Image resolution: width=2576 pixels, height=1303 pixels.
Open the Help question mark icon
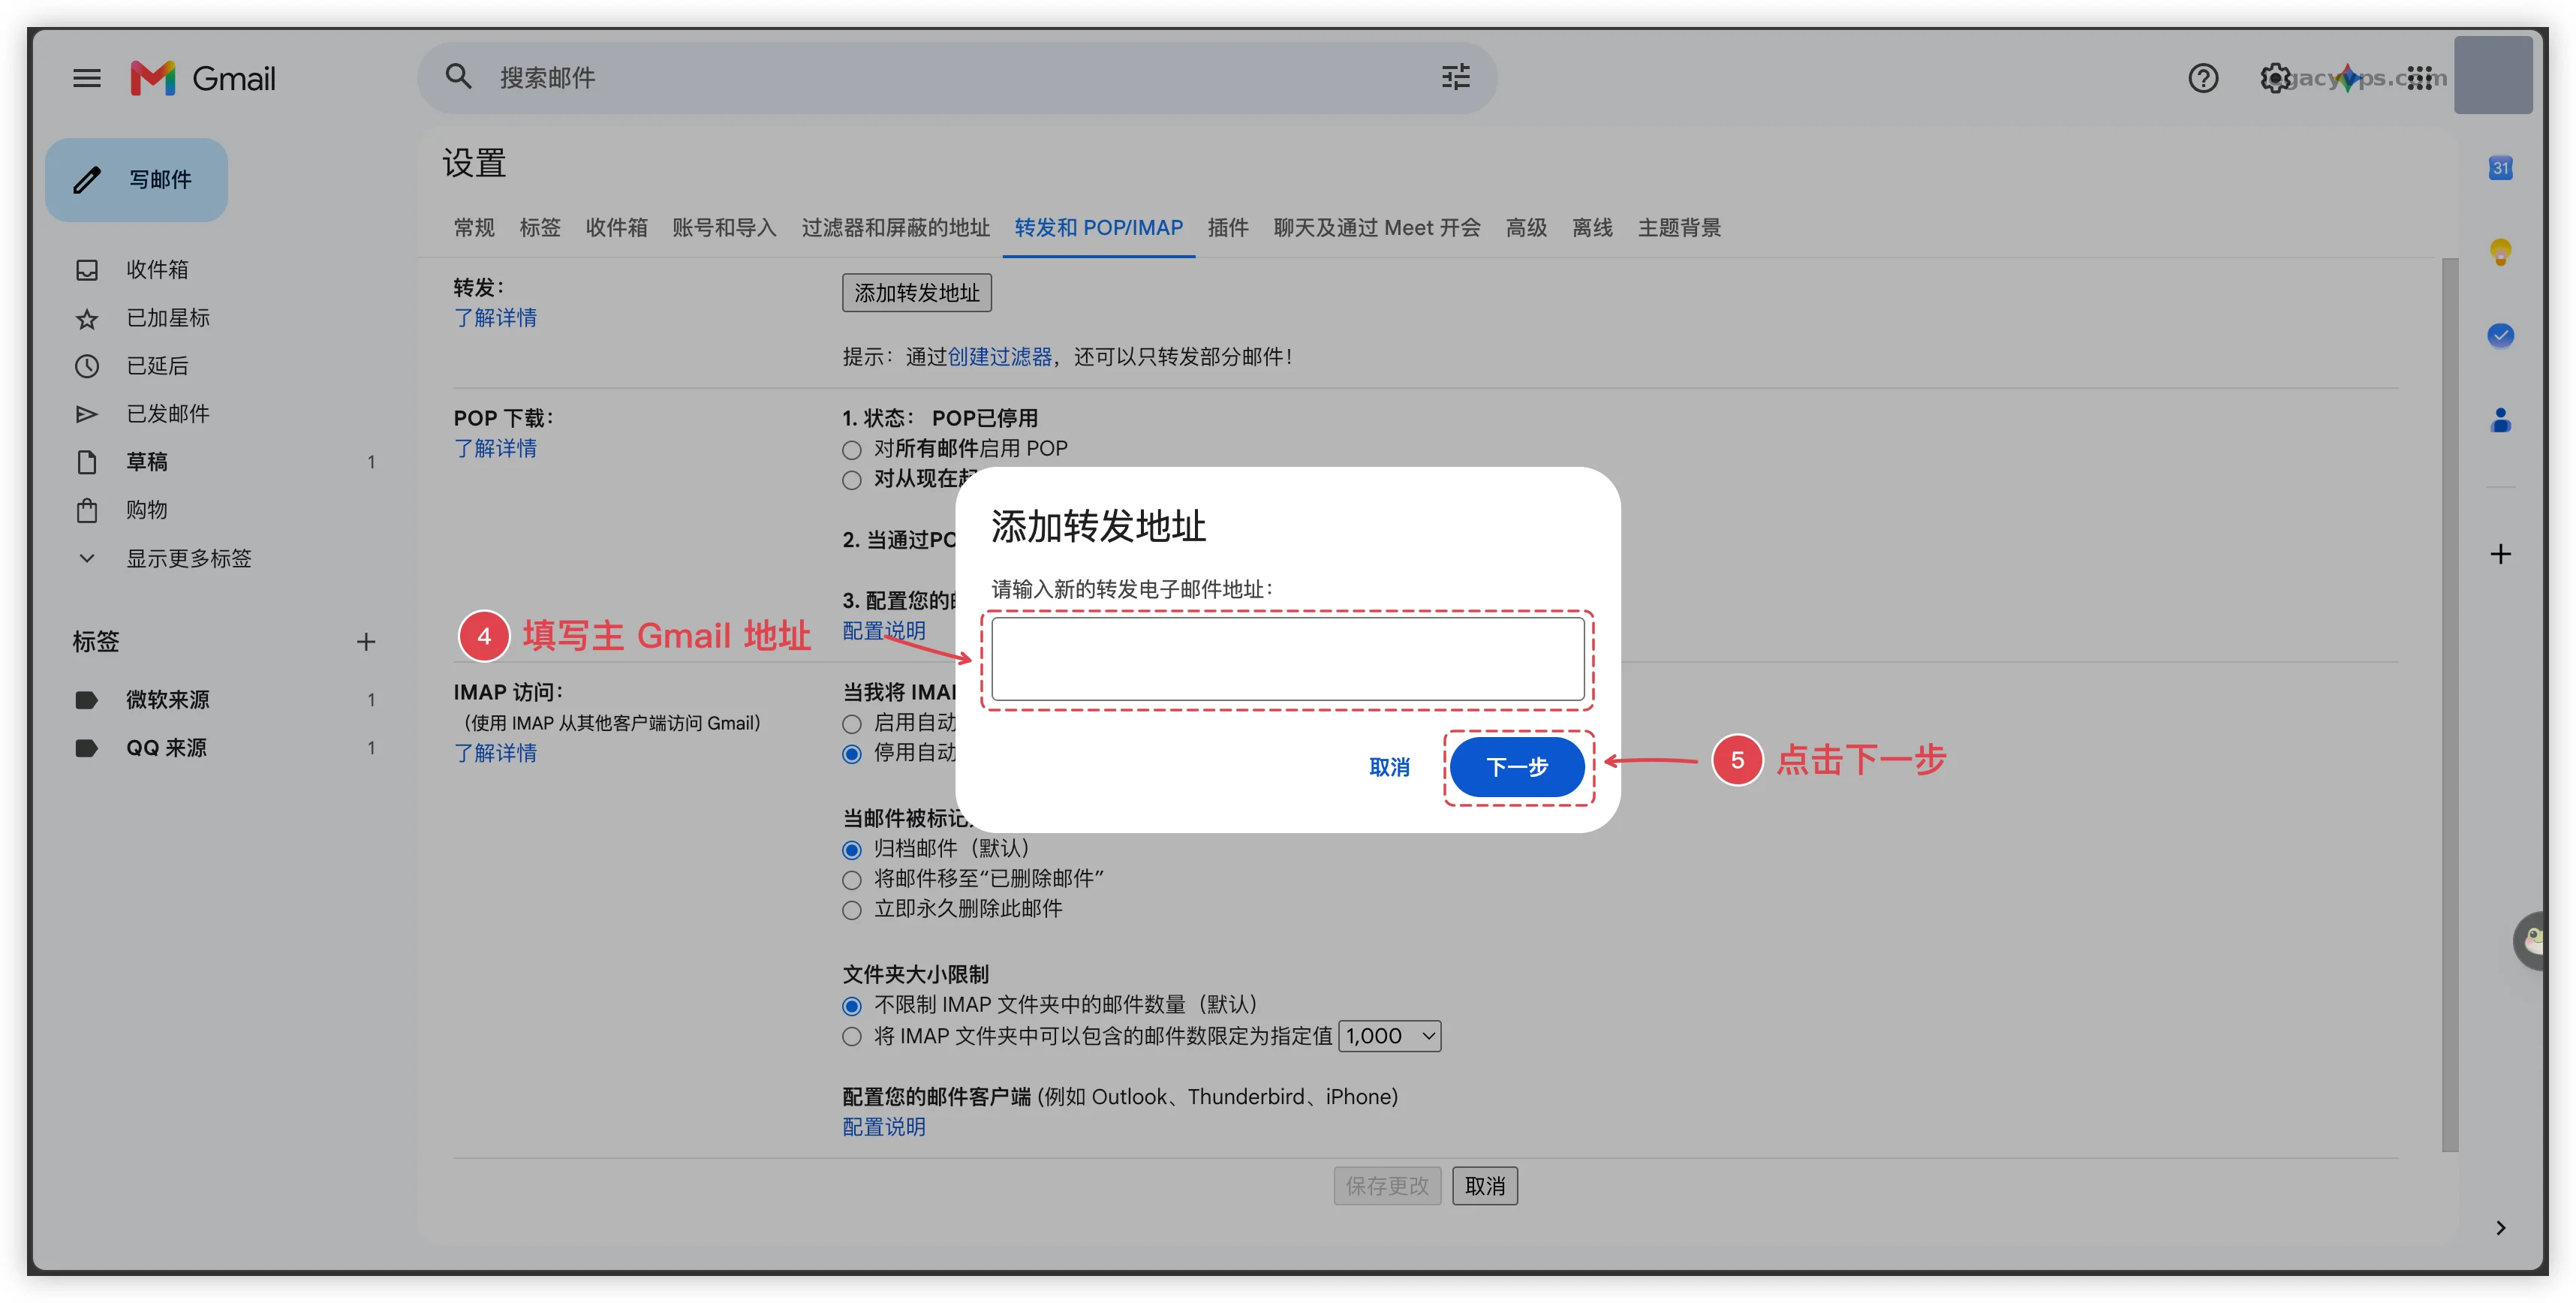tap(2203, 78)
